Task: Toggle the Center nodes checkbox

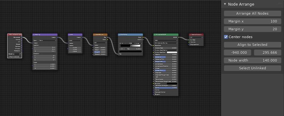Action: 226,37
